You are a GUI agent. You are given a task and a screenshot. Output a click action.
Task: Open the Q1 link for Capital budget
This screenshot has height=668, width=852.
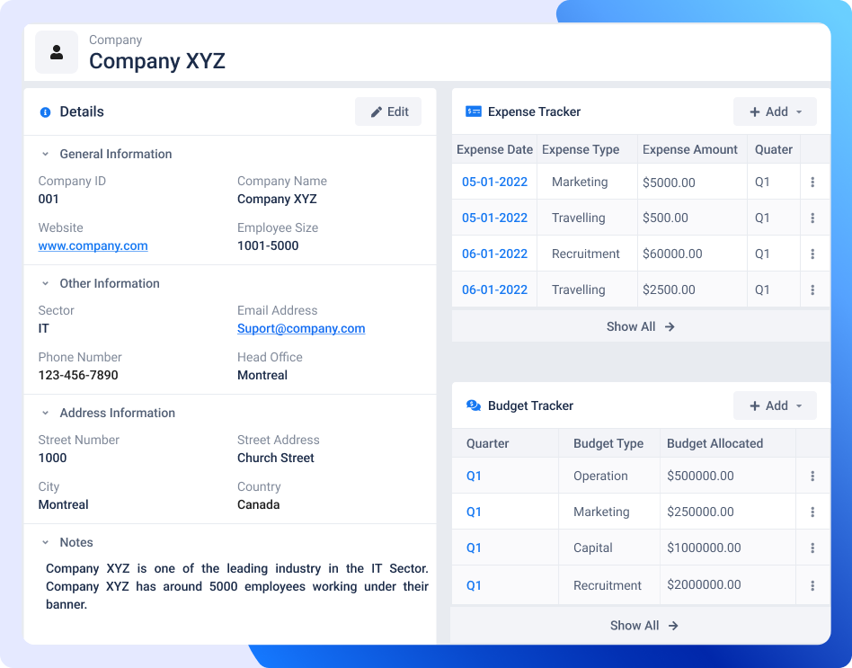click(x=474, y=548)
